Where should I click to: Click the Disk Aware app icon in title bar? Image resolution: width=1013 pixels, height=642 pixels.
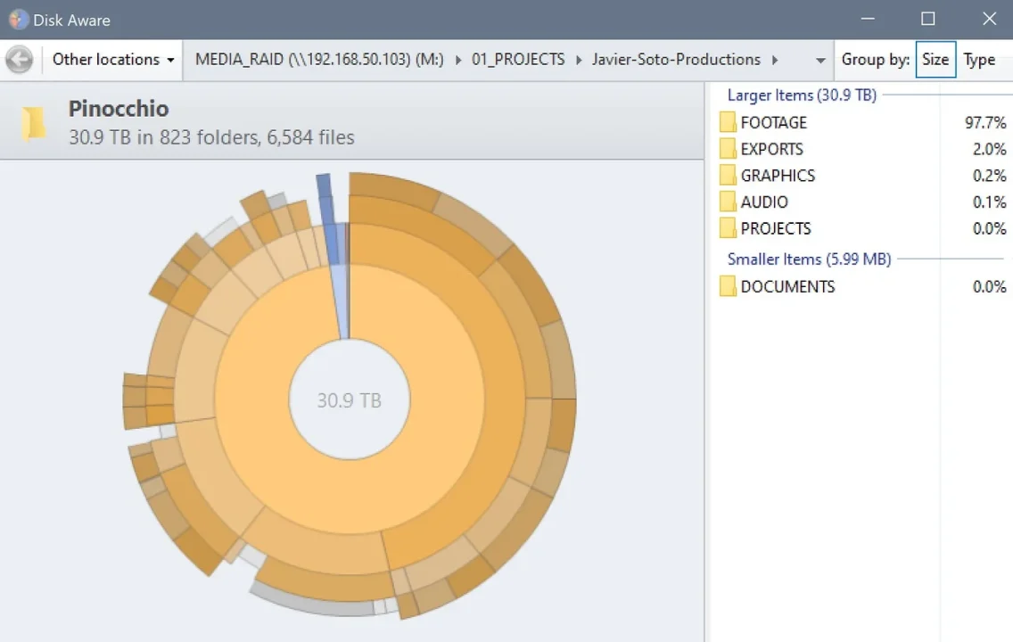pyautogui.click(x=18, y=19)
